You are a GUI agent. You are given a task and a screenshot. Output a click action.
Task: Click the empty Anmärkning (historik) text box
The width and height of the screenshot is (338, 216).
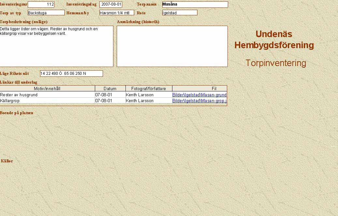coord(172,46)
